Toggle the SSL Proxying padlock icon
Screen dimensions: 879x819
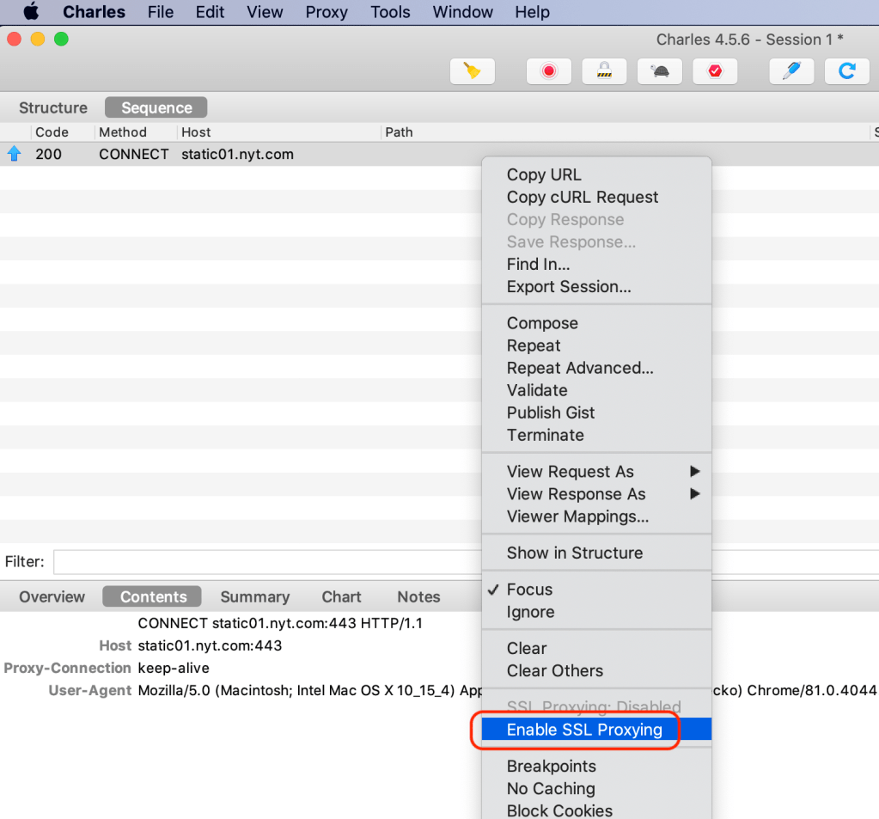pos(604,71)
